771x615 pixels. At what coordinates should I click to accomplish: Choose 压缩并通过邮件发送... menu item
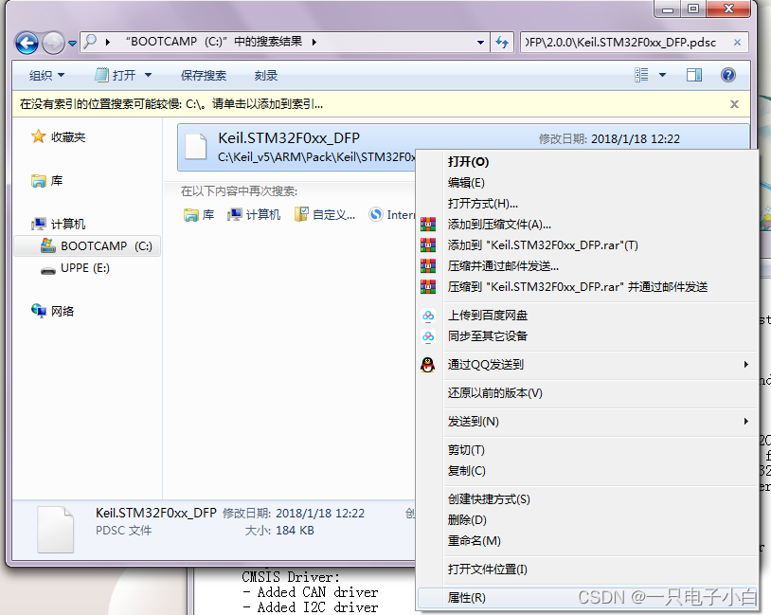pos(585,266)
